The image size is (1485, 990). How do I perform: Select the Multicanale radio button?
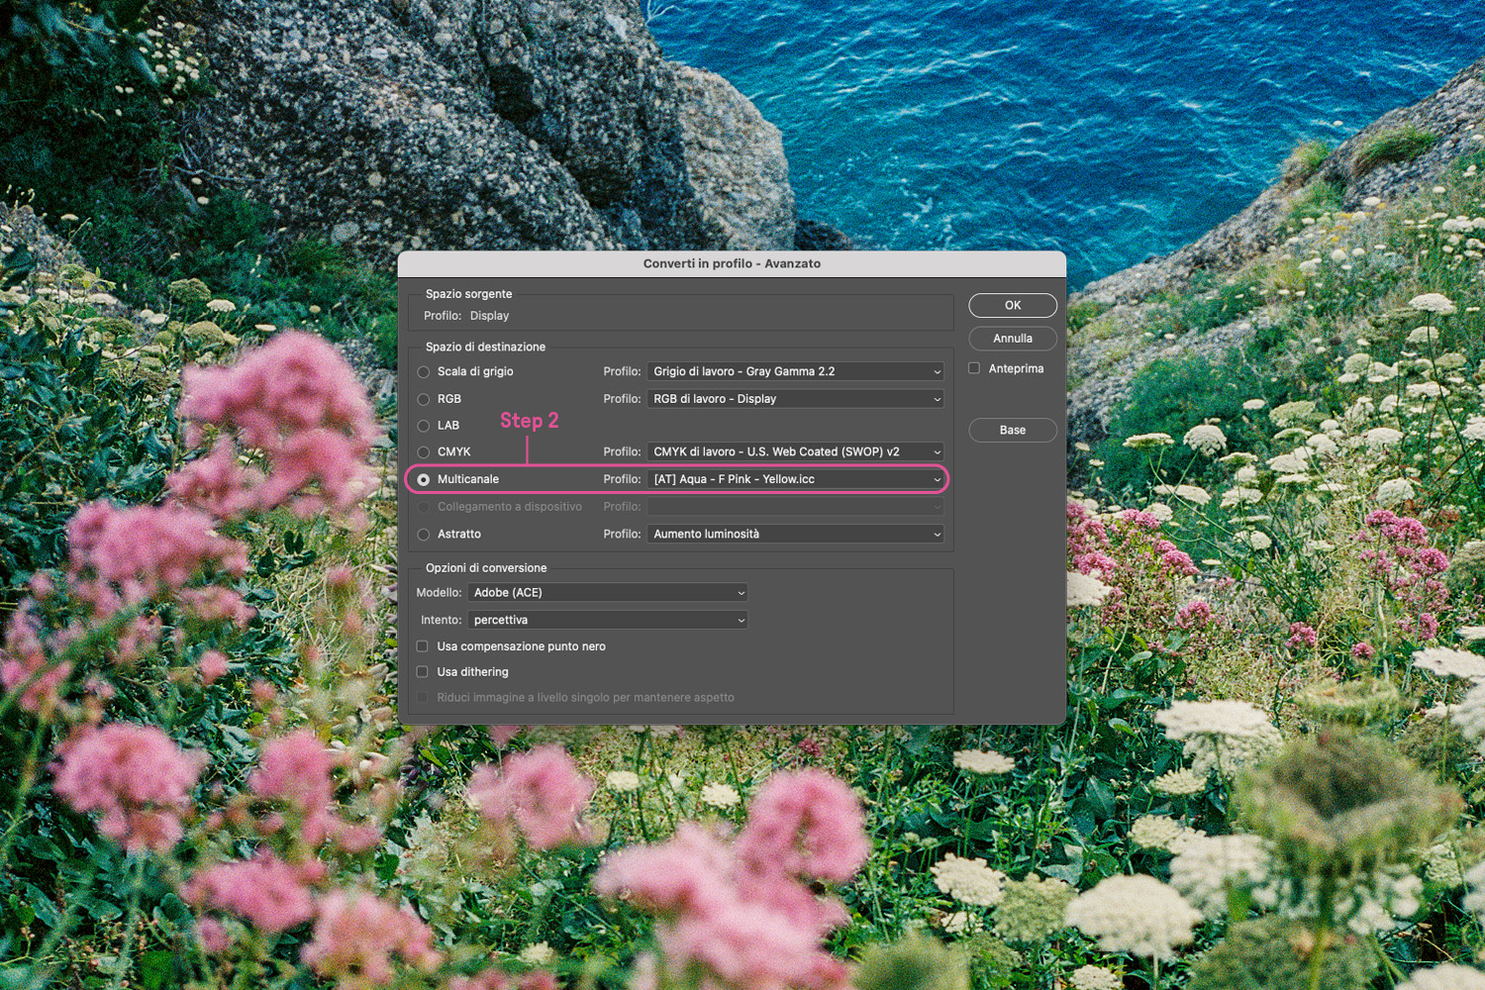click(x=424, y=479)
